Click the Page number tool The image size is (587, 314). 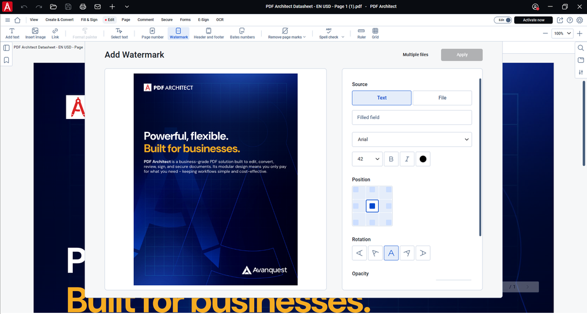tap(153, 33)
